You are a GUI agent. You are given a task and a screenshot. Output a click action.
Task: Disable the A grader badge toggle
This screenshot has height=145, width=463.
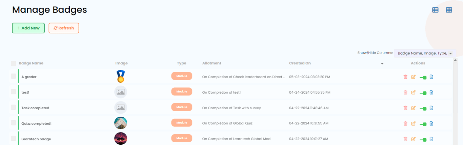(x=423, y=77)
